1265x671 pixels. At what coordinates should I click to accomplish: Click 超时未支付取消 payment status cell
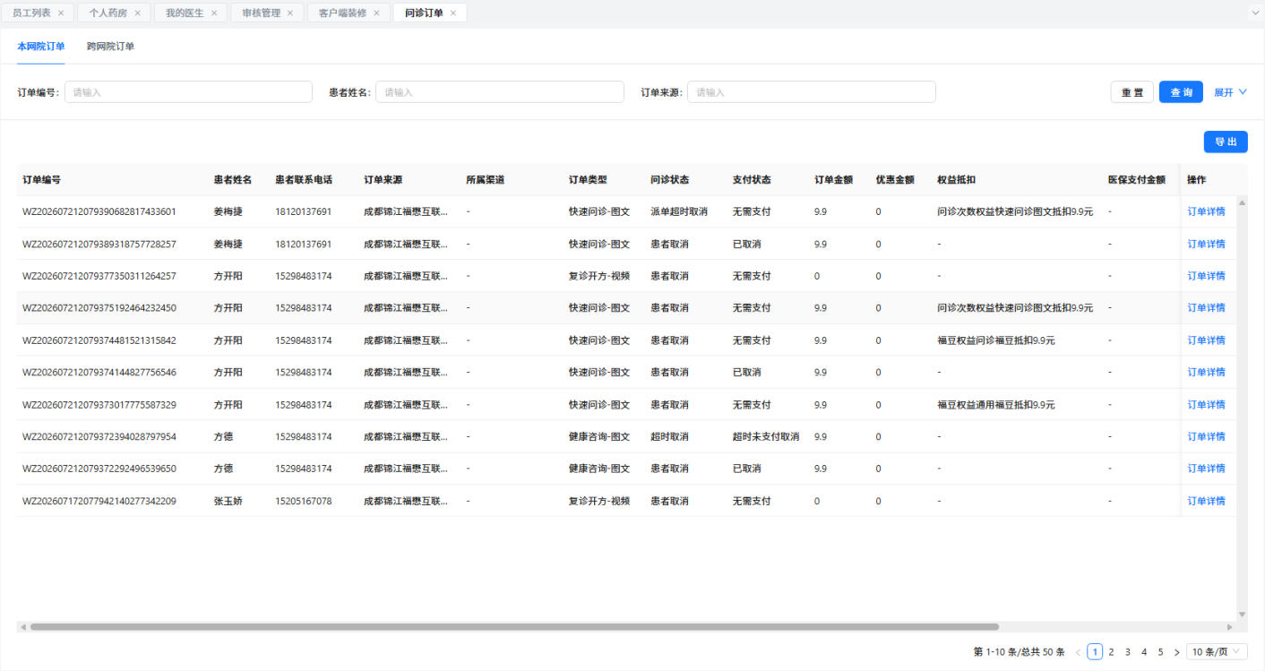[x=766, y=437]
